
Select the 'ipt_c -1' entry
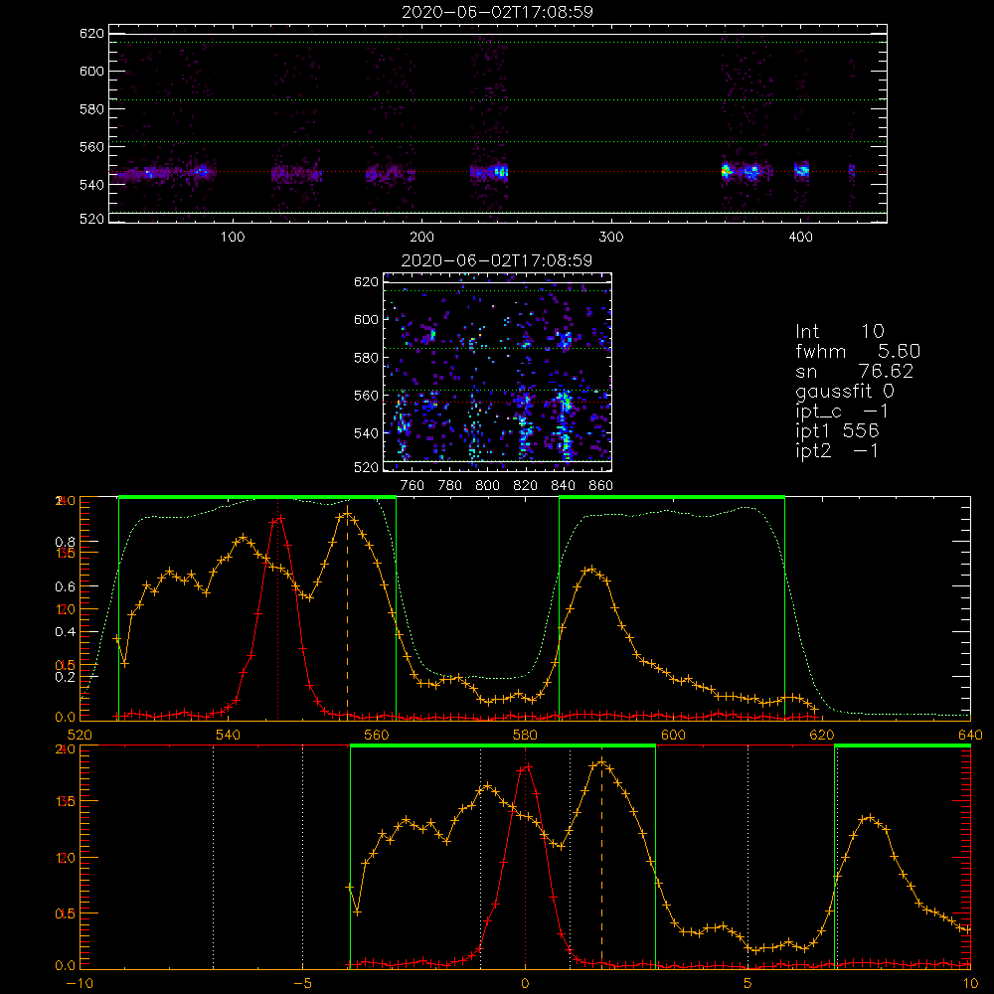click(x=843, y=412)
